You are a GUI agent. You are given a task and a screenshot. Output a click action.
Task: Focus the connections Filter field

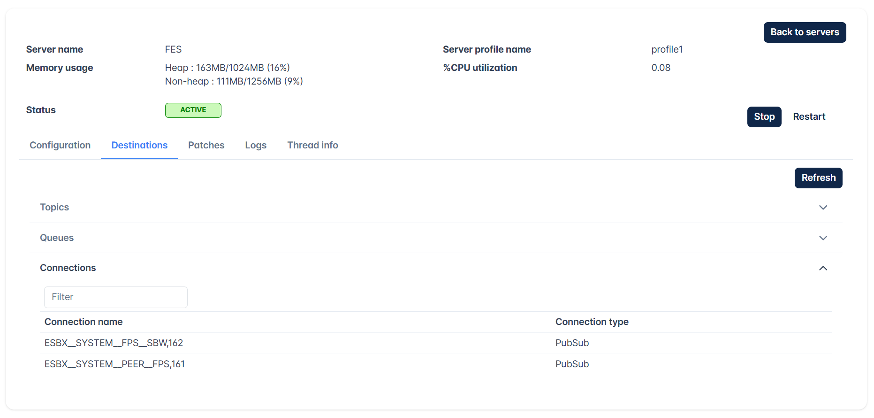[116, 297]
